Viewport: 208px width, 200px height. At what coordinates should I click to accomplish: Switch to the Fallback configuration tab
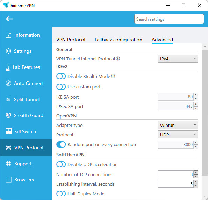point(119,40)
